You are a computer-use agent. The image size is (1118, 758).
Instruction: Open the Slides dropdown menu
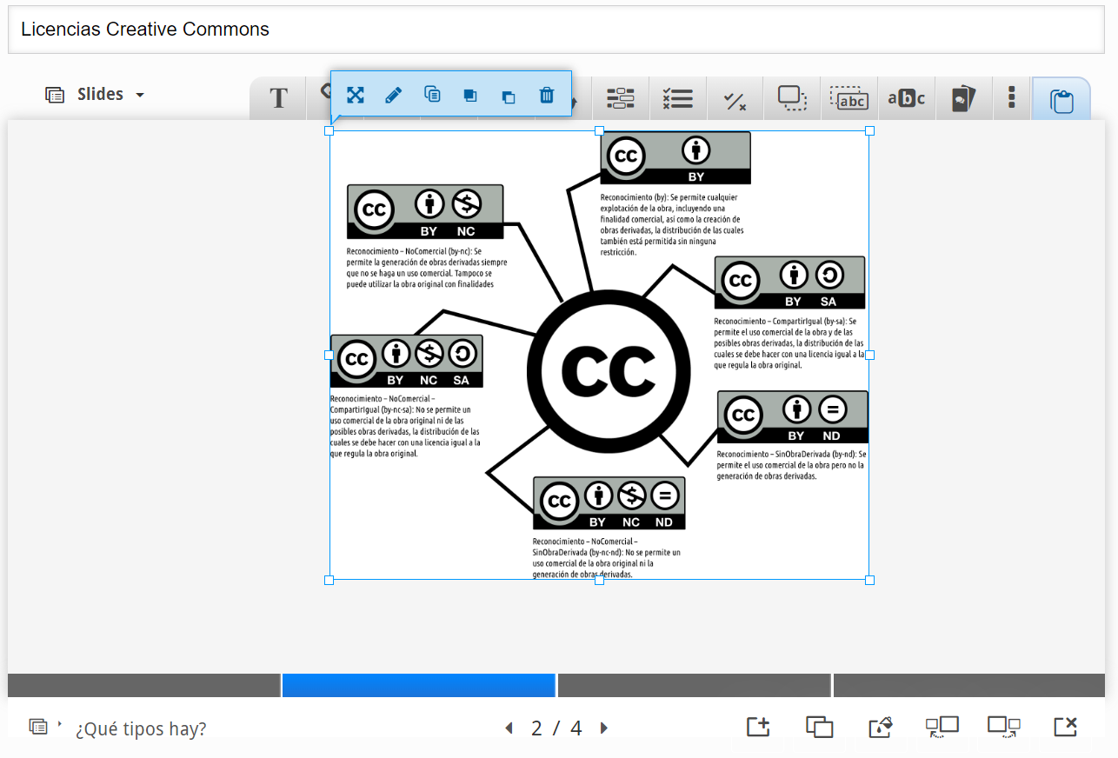[95, 94]
